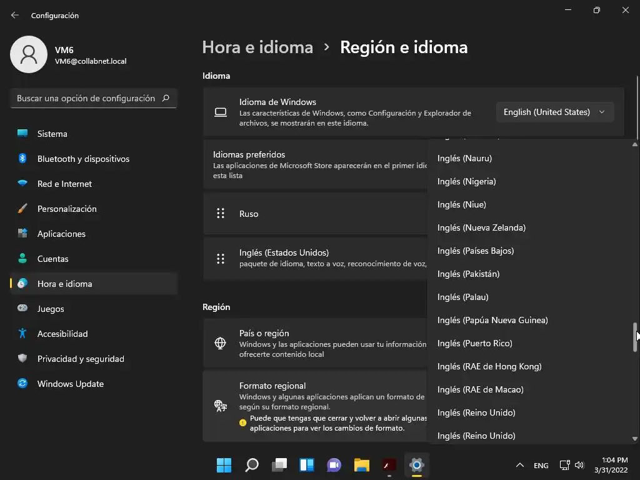The height and width of the screenshot is (480, 640).
Task: Open the red app icon in taskbar
Action: [x=389, y=465]
